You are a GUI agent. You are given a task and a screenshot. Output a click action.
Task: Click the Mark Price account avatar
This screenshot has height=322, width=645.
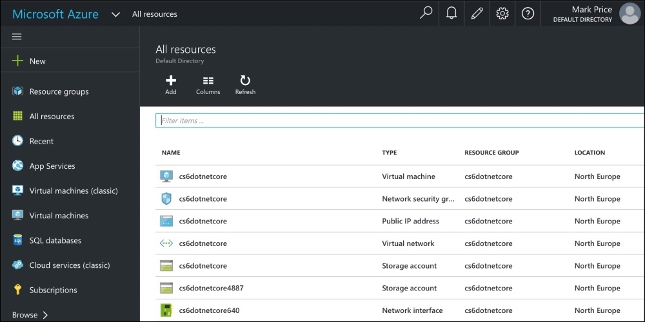(630, 14)
